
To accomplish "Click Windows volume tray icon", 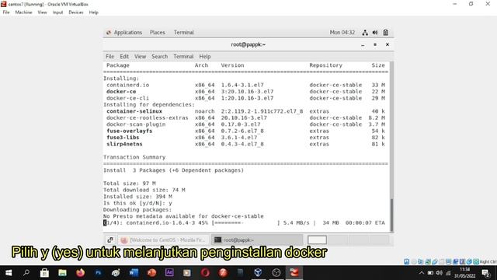I will [439, 273].
